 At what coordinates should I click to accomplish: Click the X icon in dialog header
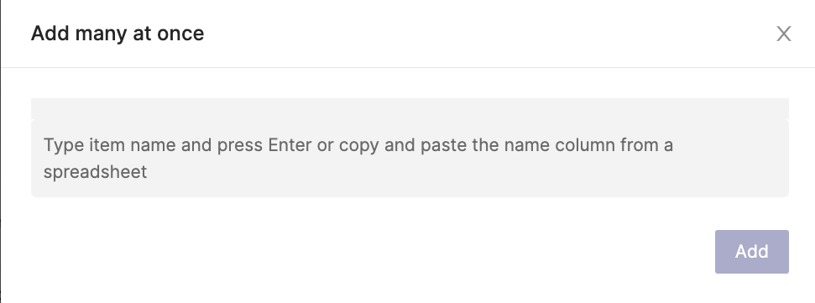(x=783, y=34)
